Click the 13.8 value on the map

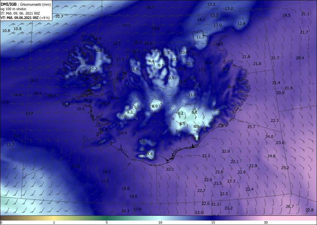pyautogui.click(x=197, y=85)
